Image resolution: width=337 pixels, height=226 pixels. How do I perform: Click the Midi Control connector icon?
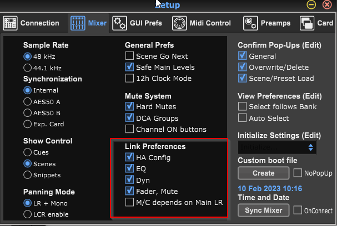[x=179, y=23]
